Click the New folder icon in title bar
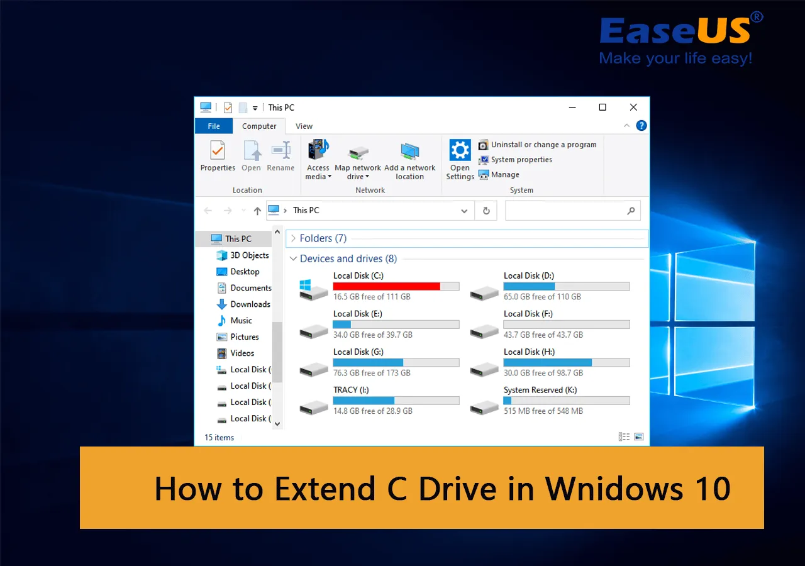Screen dimensions: 805x566 pos(243,108)
